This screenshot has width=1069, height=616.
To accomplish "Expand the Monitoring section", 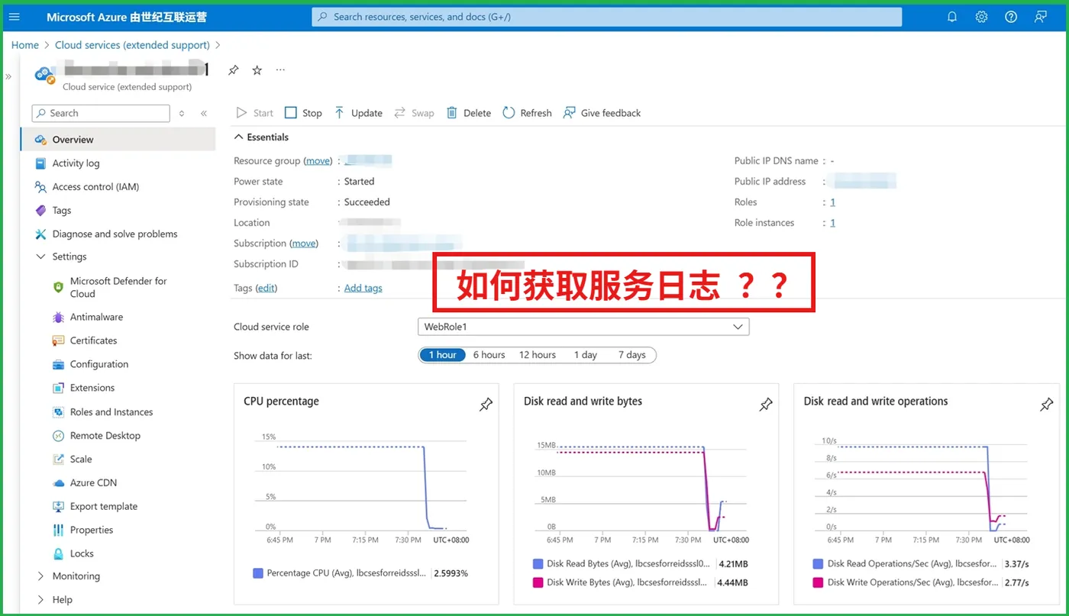I will tap(41, 576).
